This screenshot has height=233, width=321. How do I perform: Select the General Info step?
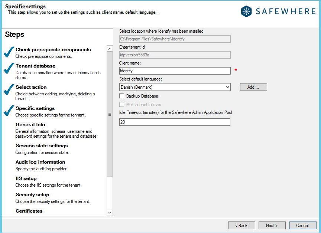pos(30,125)
